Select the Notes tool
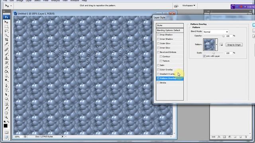The height and width of the screenshot is (143, 255). (6, 104)
